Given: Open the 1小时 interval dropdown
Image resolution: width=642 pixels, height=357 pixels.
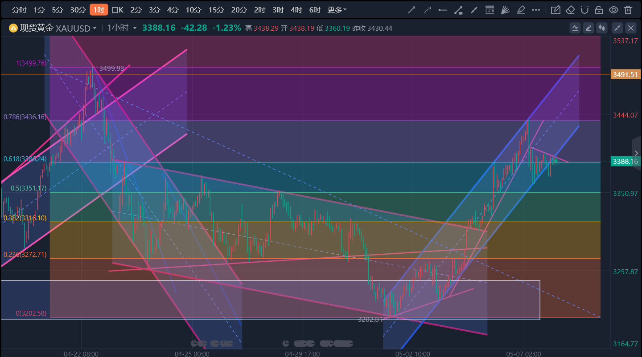Looking at the screenshot, I should (x=122, y=28).
